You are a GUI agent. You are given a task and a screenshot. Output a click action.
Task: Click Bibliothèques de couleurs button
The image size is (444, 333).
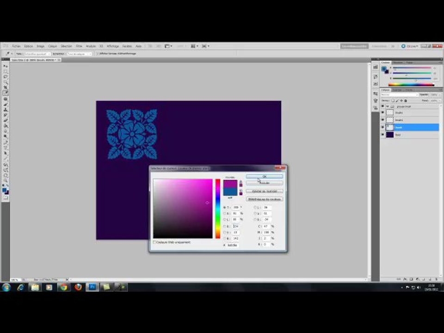coord(265,199)
